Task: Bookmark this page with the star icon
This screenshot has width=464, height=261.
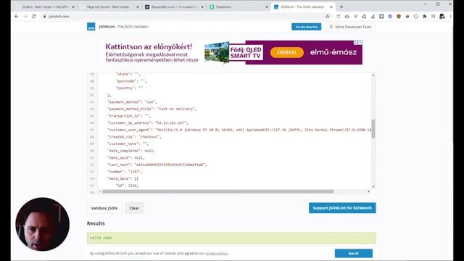Action: coord(328,17)
